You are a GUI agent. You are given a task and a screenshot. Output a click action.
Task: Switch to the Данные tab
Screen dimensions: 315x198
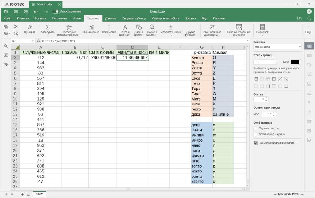pos(110,18)
